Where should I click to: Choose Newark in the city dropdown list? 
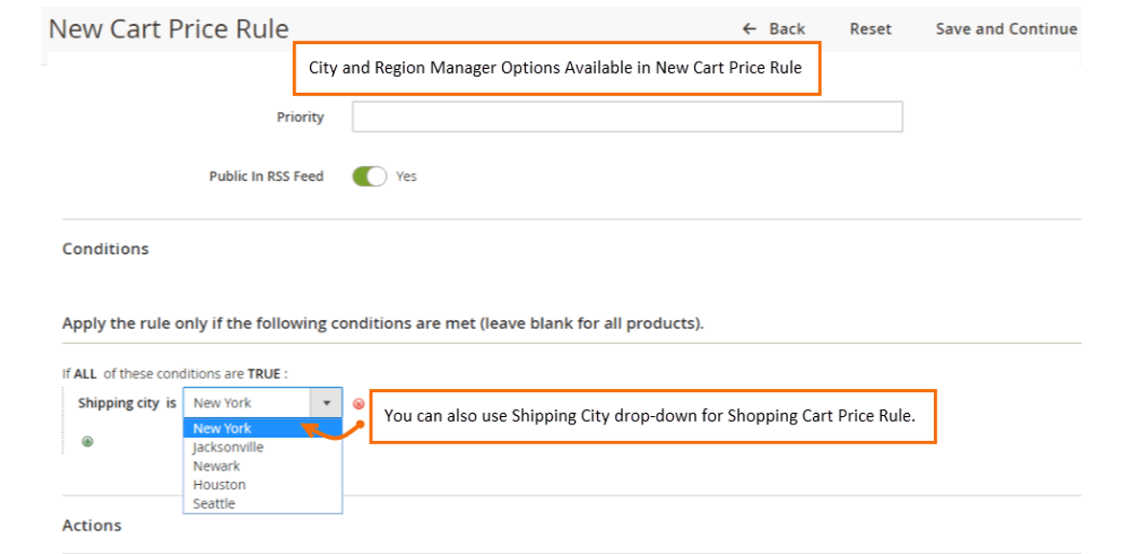click(x=217, y=466)
